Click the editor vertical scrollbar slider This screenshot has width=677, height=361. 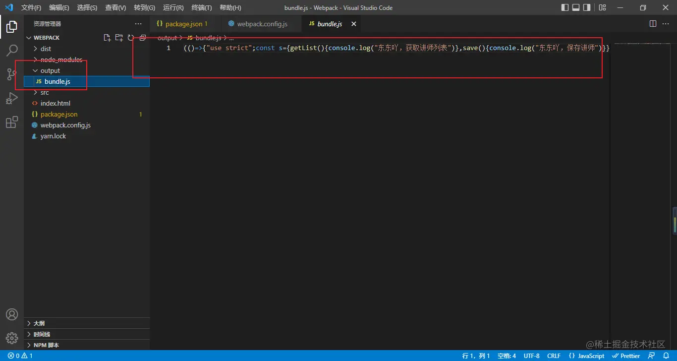674,220
